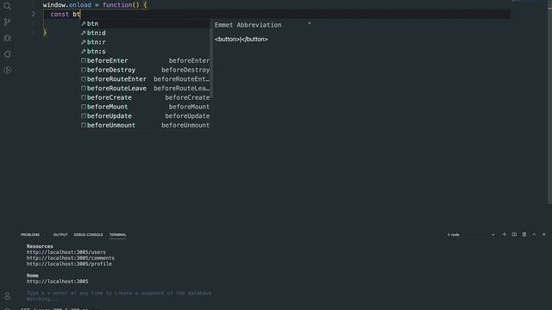The width and height of the screenshot is (552, 310).
Task: Switch to the Output tab
Action: pyautogui.click(x=60, y=234)
